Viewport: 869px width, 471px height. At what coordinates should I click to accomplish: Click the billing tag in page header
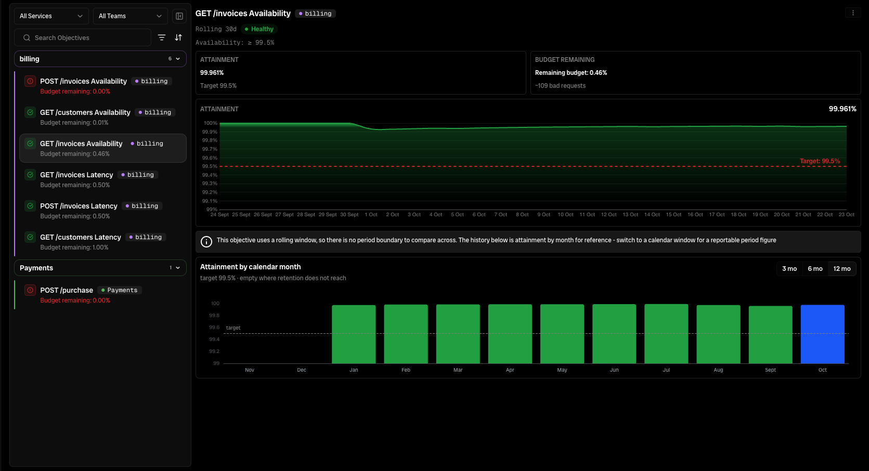[x=315, y=14]
